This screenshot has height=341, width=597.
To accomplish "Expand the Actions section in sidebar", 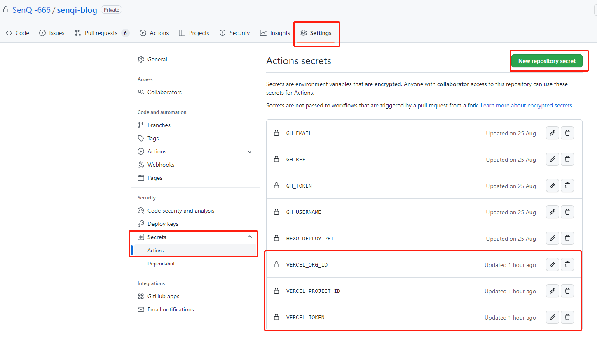I will click(x=249, y=151).
